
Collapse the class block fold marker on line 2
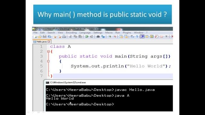click(48, 51)
